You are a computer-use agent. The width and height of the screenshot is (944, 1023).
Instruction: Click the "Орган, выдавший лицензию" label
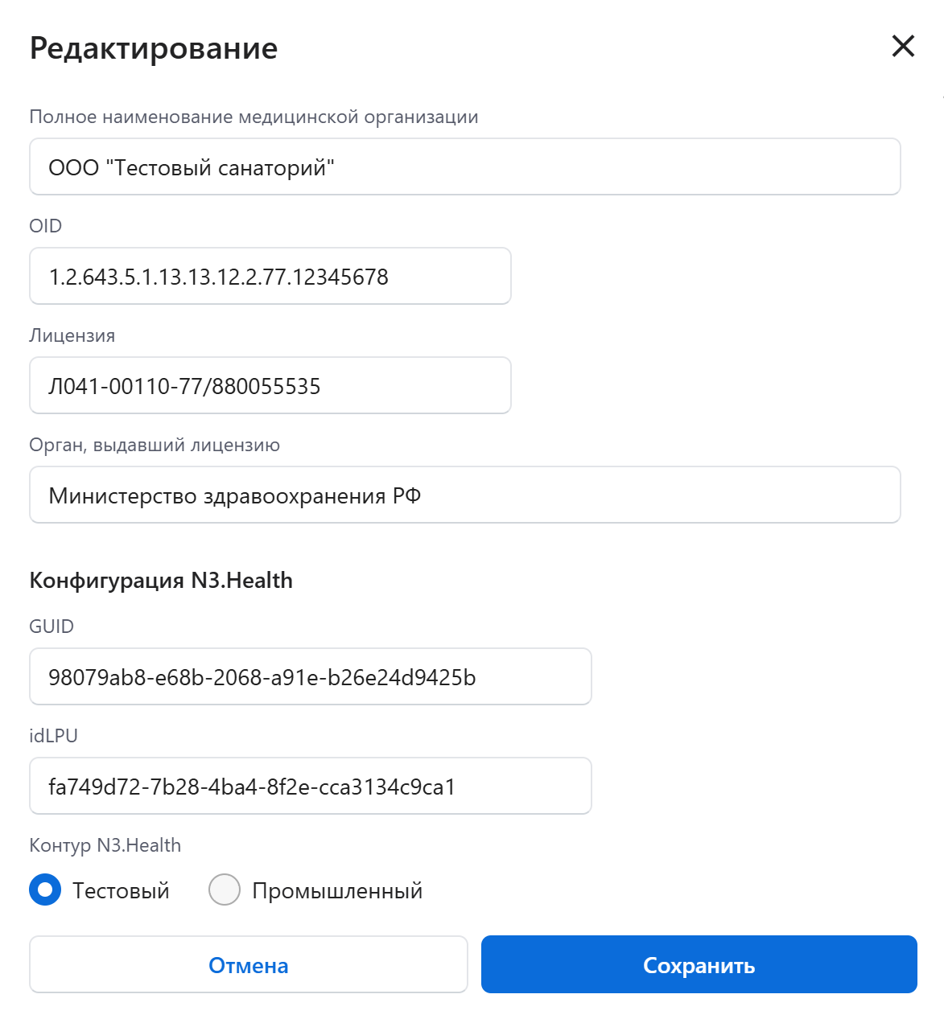point(155,446)
